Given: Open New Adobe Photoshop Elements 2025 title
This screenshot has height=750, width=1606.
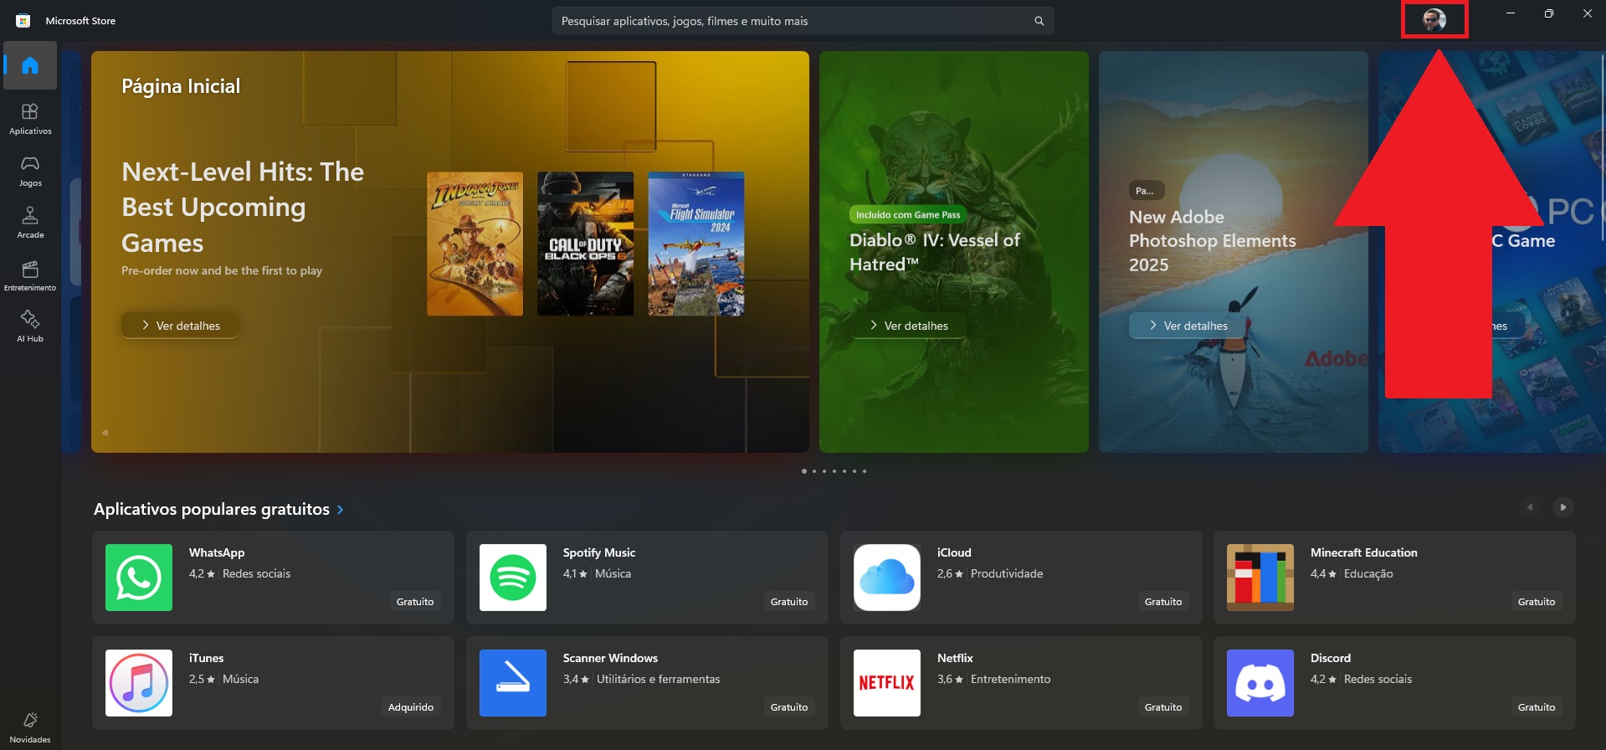Looking at the screenshot, I should click(1213, 241).
